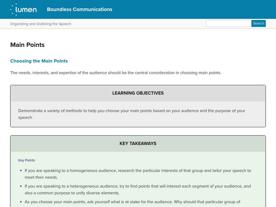The image size is (276, 207).
Task: Click the Key Takeaways box header
Action: (138, 144)
